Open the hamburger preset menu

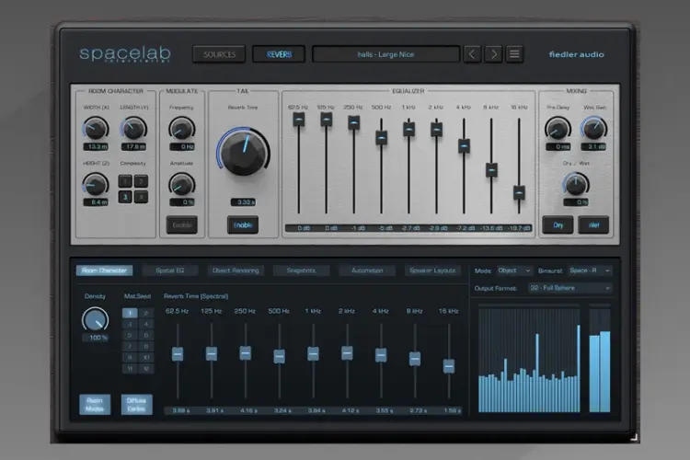pos(515,54)
